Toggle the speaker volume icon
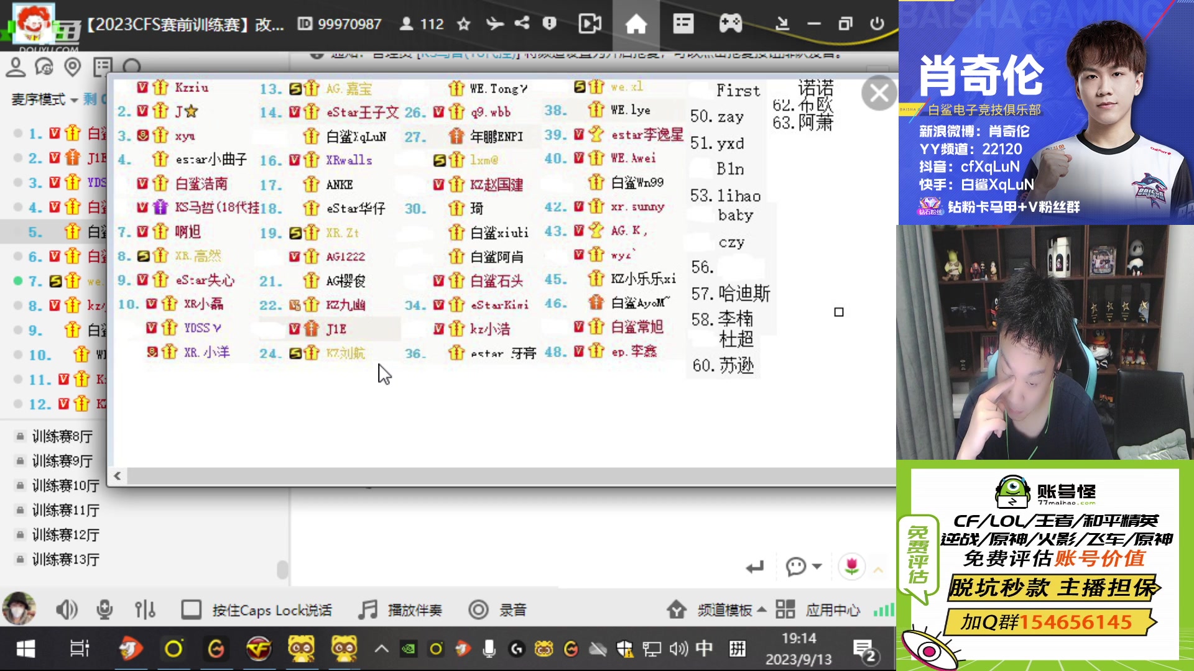Image resolution: width=1194 pixels, height=671 pixels. pos(67,610)
